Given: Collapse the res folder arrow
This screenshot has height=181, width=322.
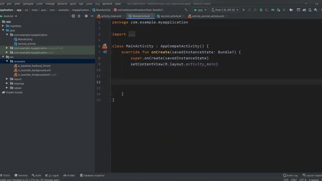Looking at the screenshot, I should pos(3,57).
